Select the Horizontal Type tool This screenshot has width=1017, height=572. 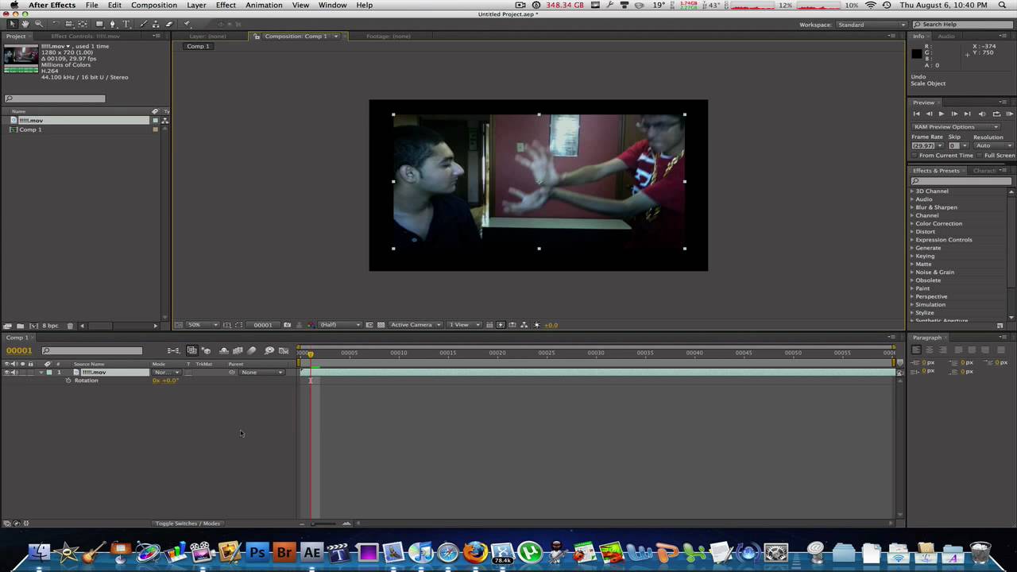point(126,24)
